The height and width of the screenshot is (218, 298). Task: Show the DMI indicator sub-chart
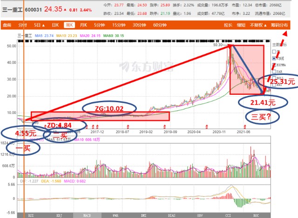pyautogui.click(x=143, y=215)
